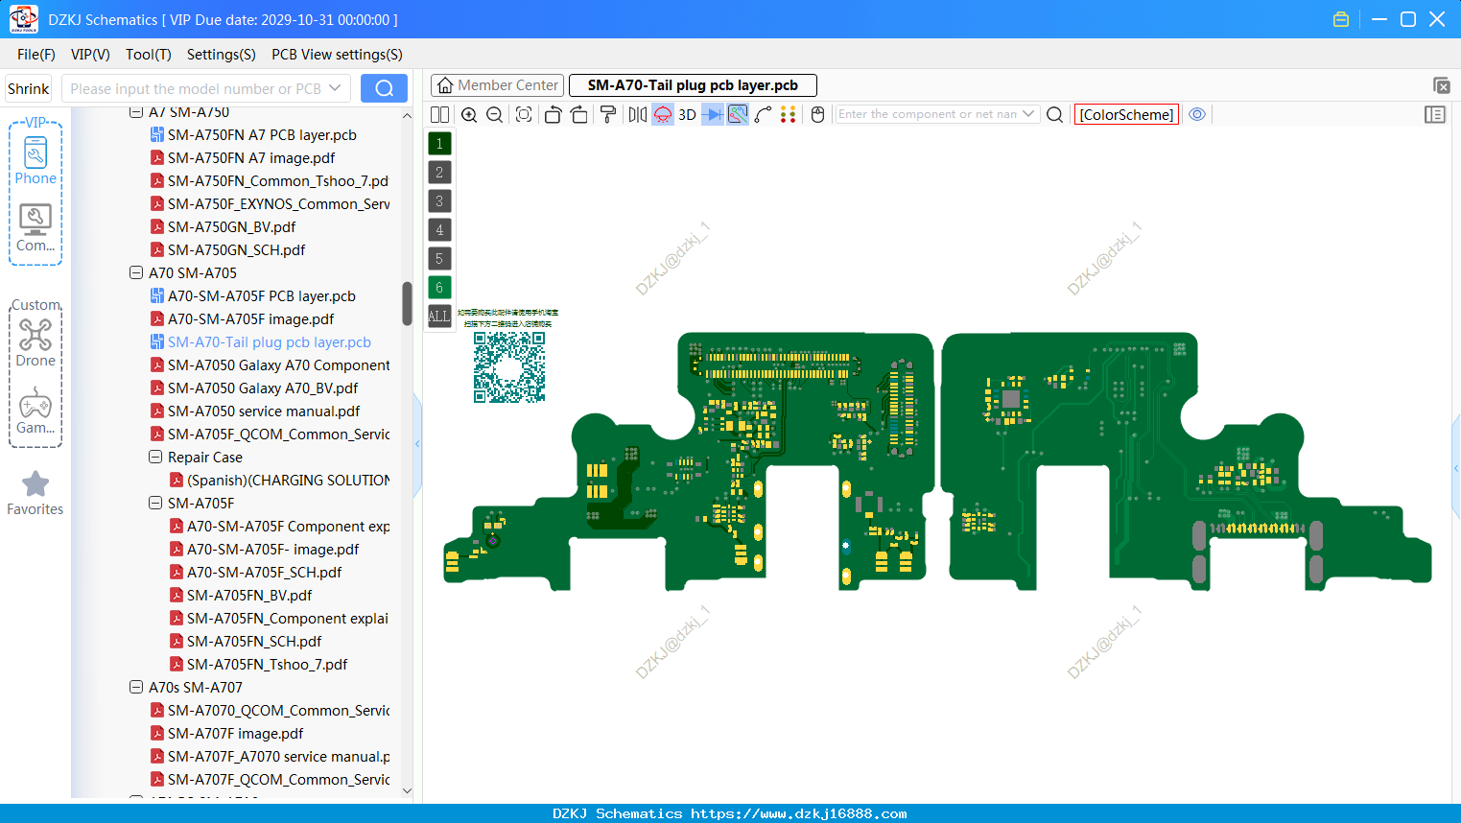Open model number dropdown arrow

[x=335, y=88]
